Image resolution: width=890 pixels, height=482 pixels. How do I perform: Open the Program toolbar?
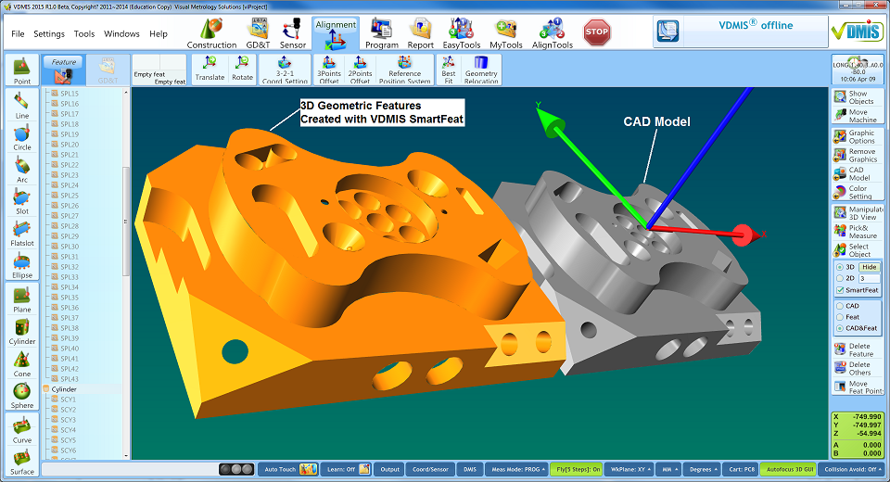click(381, 33)
